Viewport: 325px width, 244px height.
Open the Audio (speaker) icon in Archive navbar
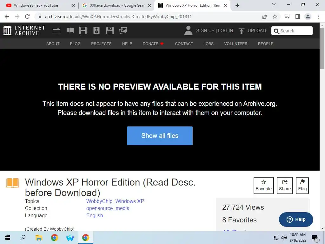click(96, 30)
